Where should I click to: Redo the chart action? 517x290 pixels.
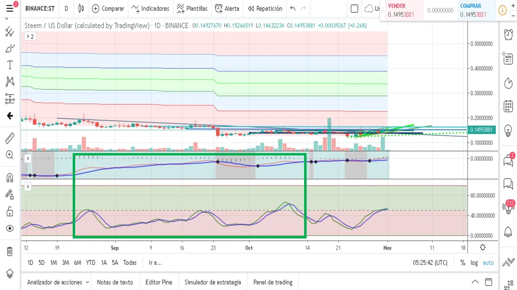[x=303, y=8]
